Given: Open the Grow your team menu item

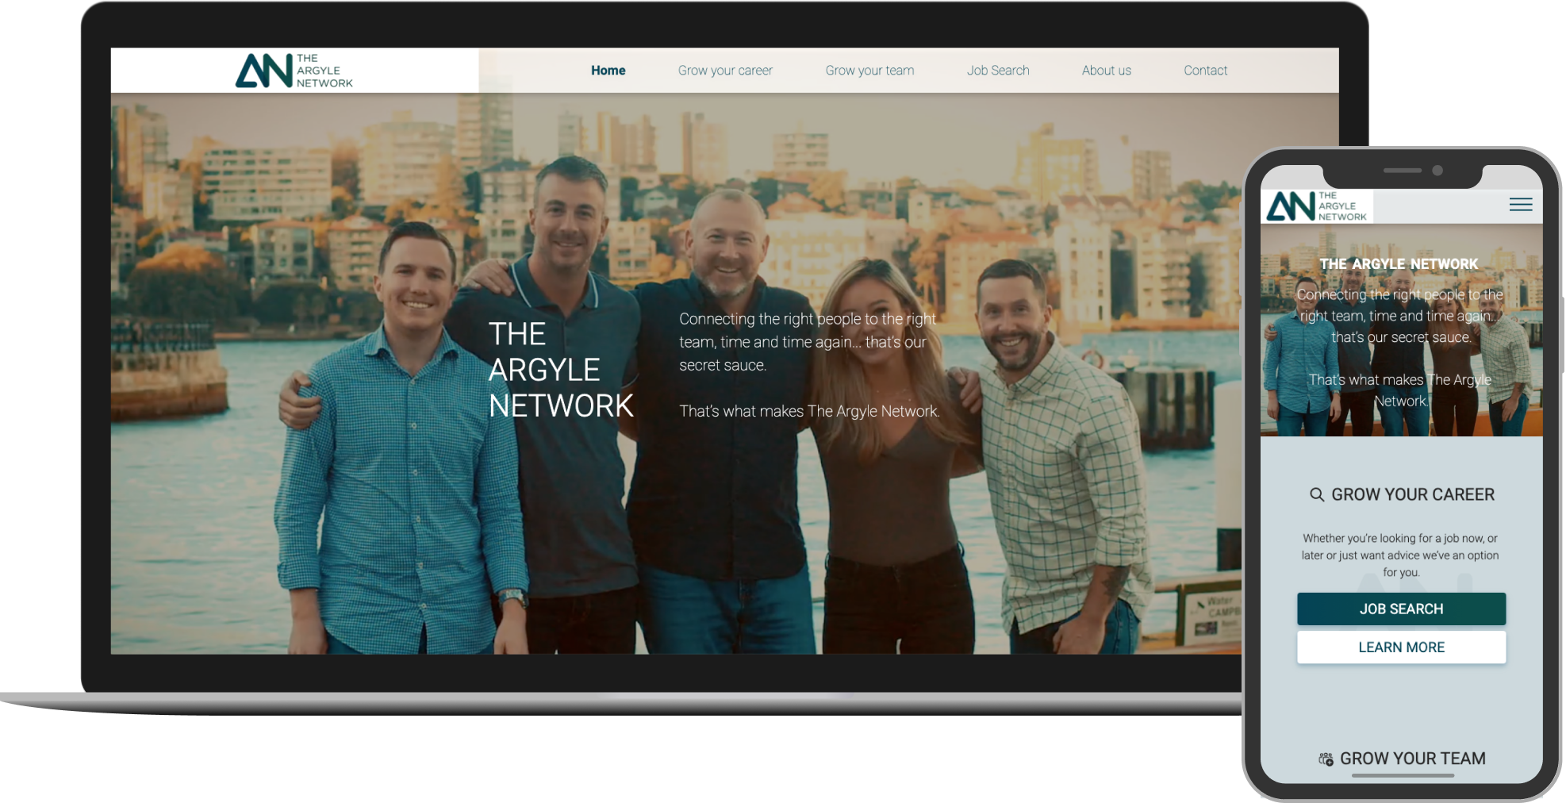Looking at the screenshot, I should [869, 71].
